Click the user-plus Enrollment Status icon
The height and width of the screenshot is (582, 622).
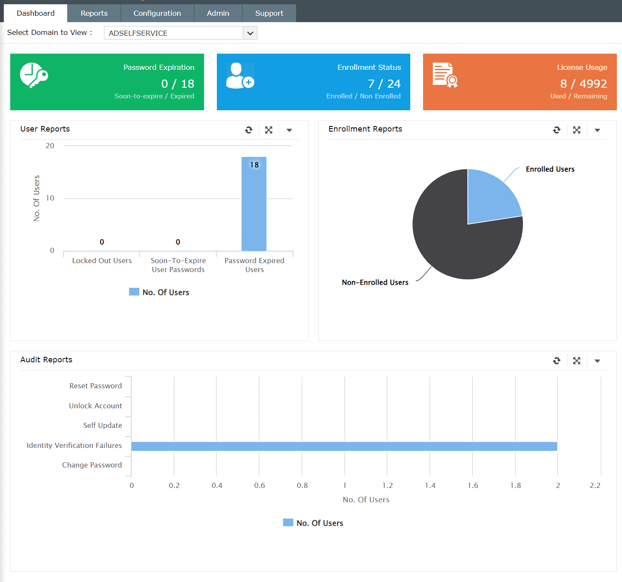[x=240, y=76]
